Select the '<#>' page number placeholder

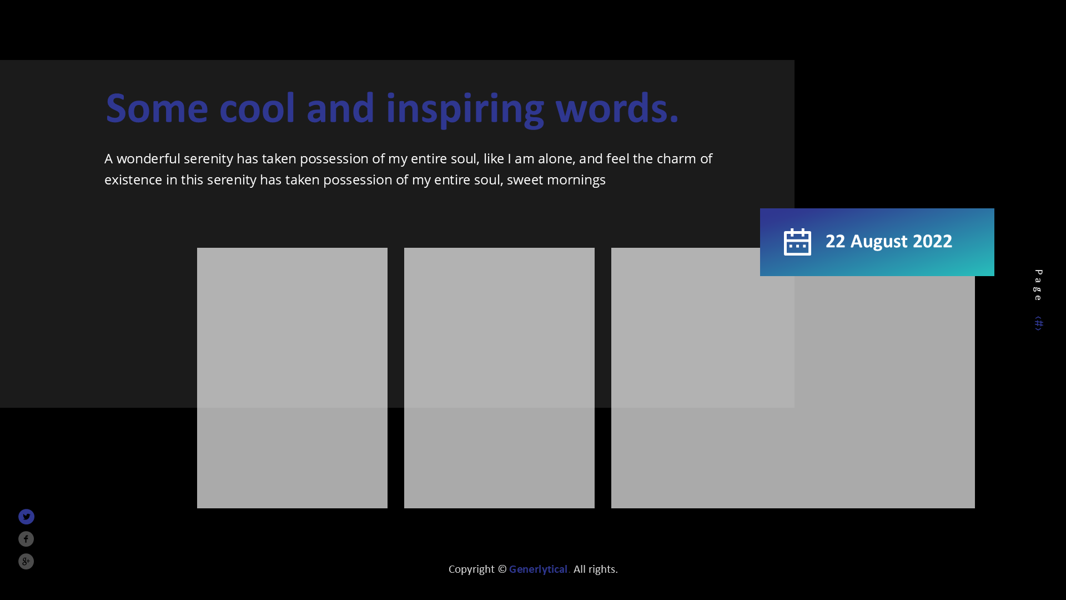pyautogui.click(x=1038, y=323)
